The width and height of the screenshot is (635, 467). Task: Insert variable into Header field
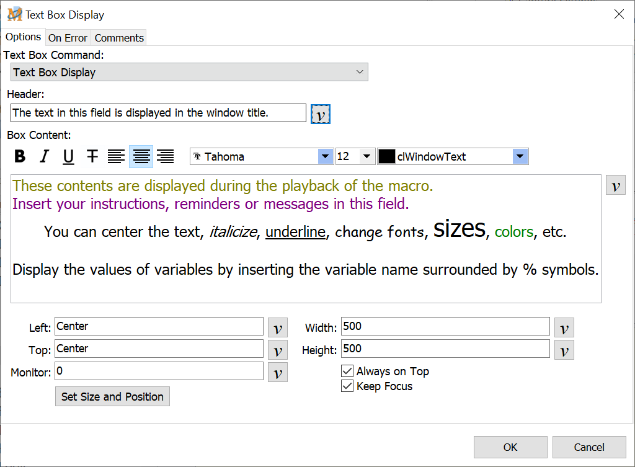point(320,114)
